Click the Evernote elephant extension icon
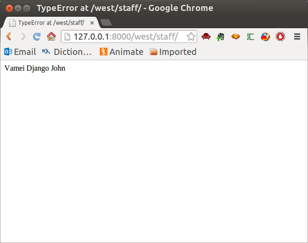The width and height of the screenshot is (308, 243). point(220,37)
